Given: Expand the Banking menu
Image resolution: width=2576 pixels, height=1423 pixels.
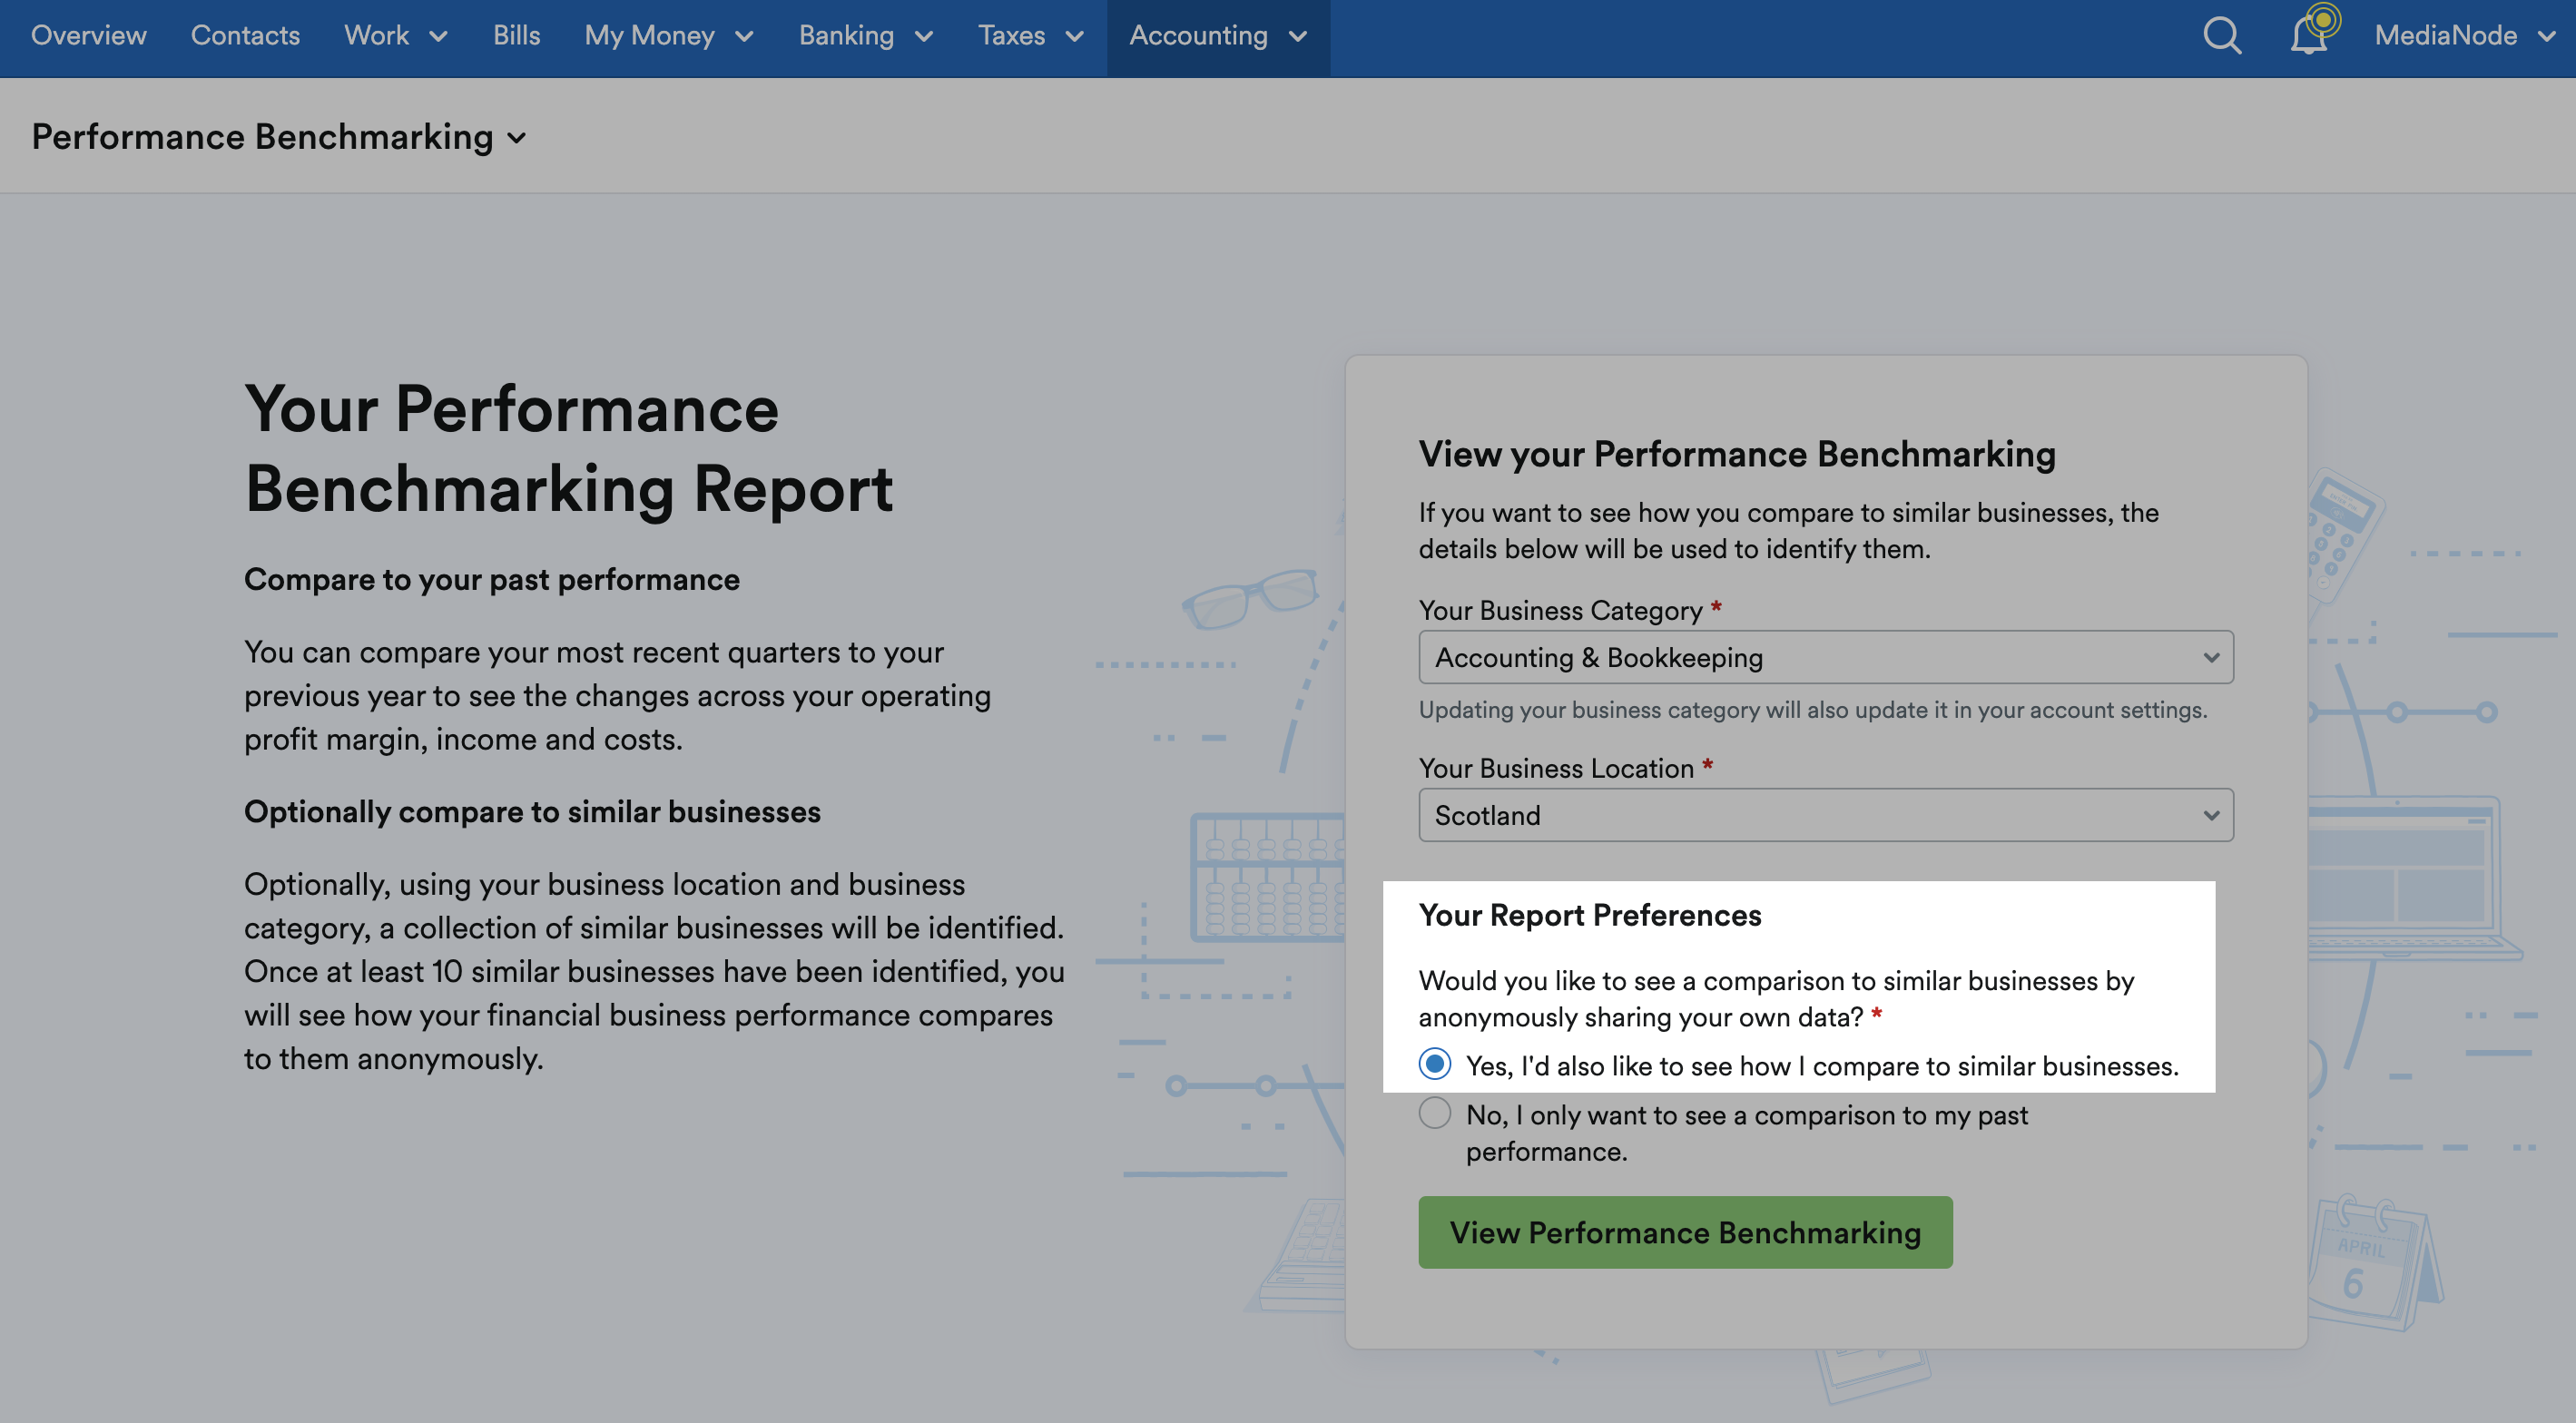Looking at the screenshot, I should [866, 36].
